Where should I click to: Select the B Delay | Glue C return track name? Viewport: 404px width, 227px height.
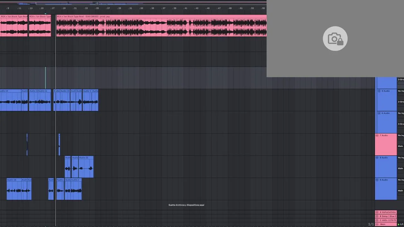click(388, 216)
